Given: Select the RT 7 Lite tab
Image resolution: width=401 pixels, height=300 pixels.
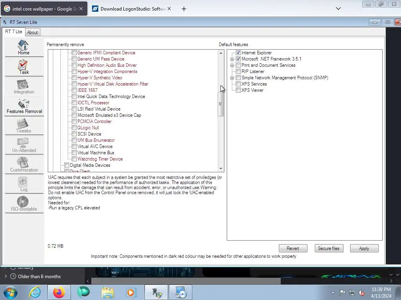Looking at the screenshot, I should click(14, 32).
